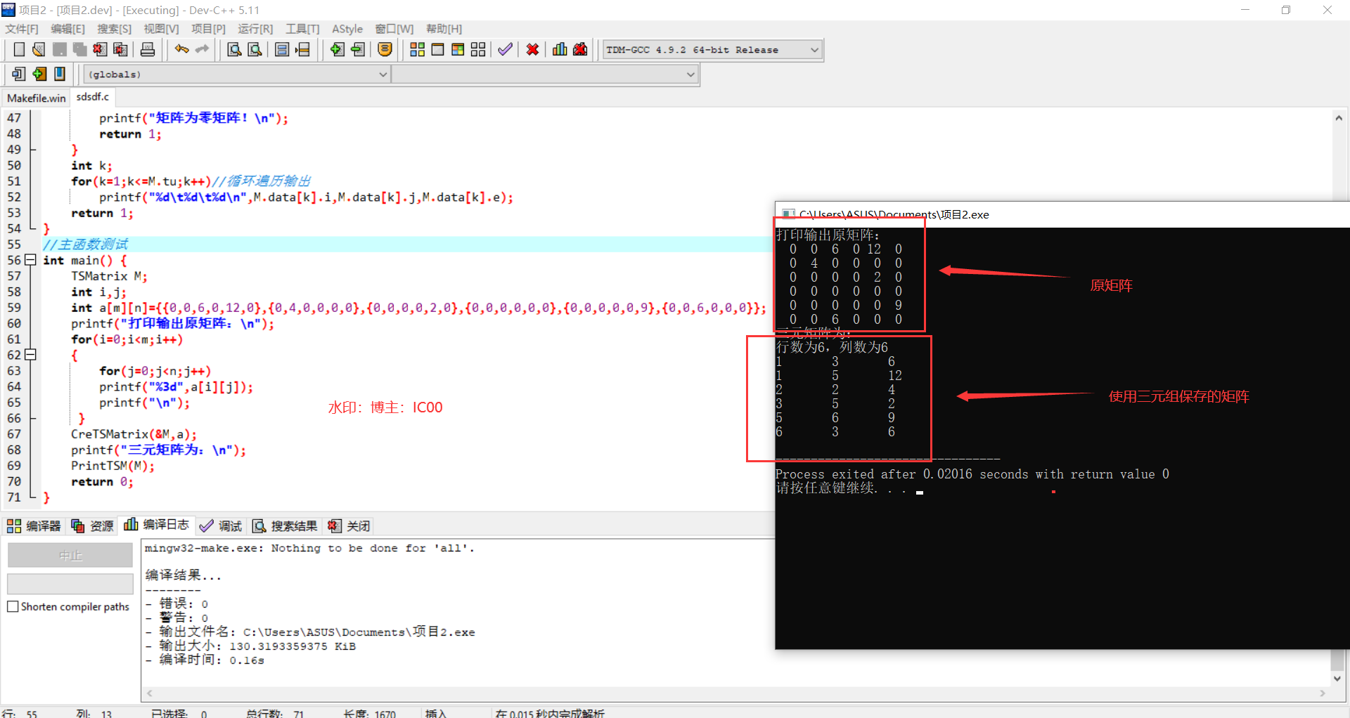Open the 工具[T] menu
1350x718 pixels.
(x=302, y=29)
